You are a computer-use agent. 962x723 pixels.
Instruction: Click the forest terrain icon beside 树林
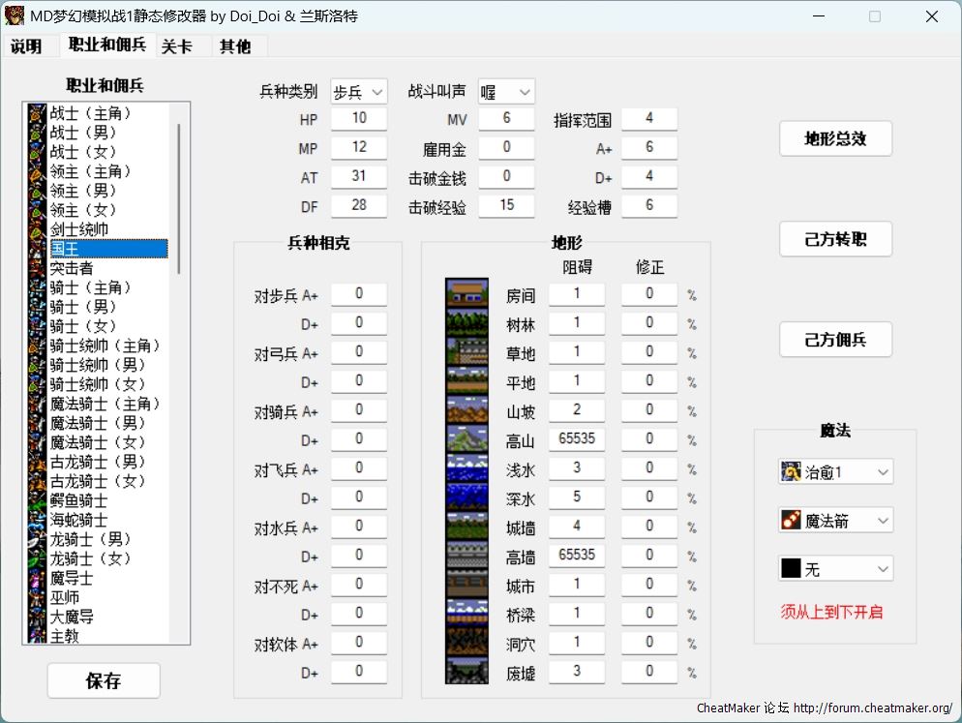click(x=466, y=323)
